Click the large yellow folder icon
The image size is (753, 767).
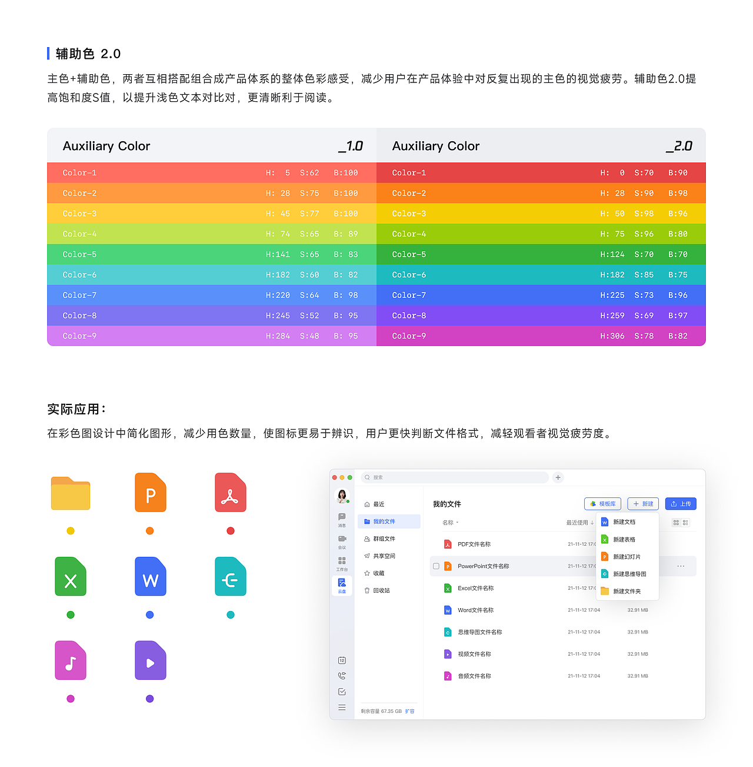pyautogui.click(x=71, y=493)
